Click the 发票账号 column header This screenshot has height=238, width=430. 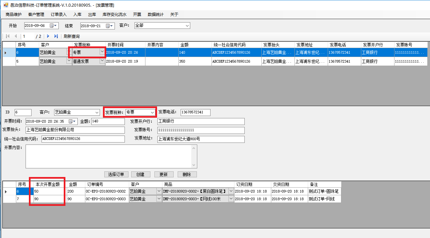411,45
